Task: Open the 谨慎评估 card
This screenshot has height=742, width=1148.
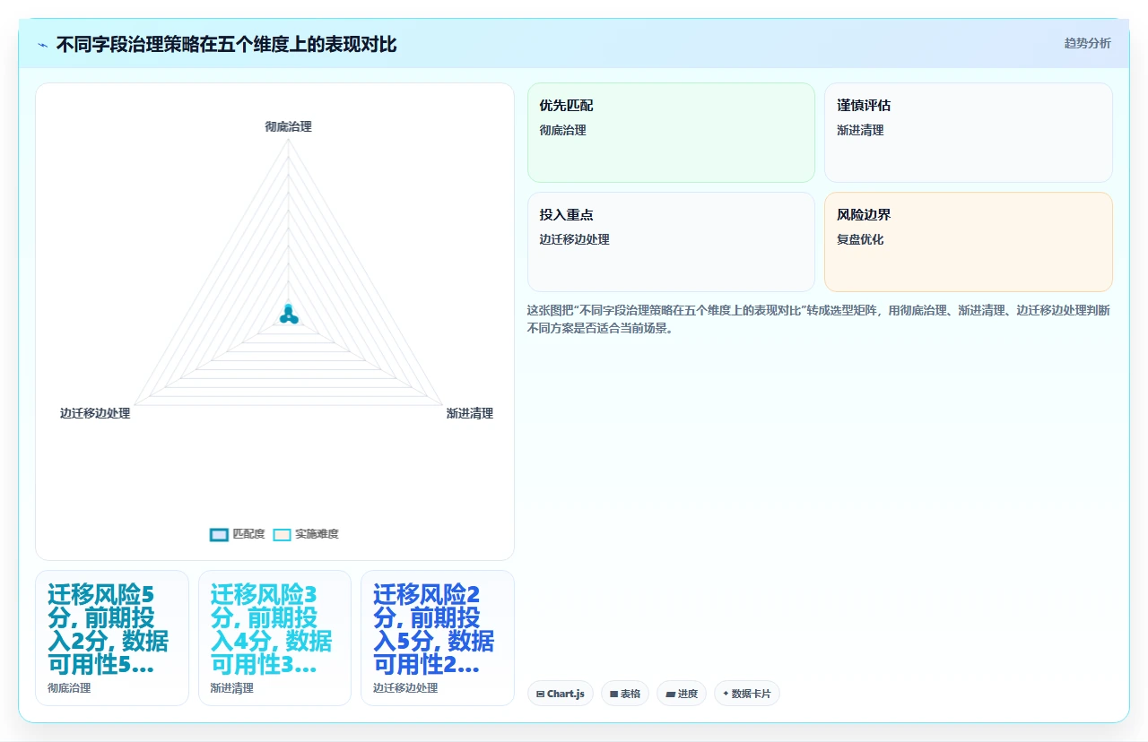Action: pyautogui.click(x=969, y=133)
